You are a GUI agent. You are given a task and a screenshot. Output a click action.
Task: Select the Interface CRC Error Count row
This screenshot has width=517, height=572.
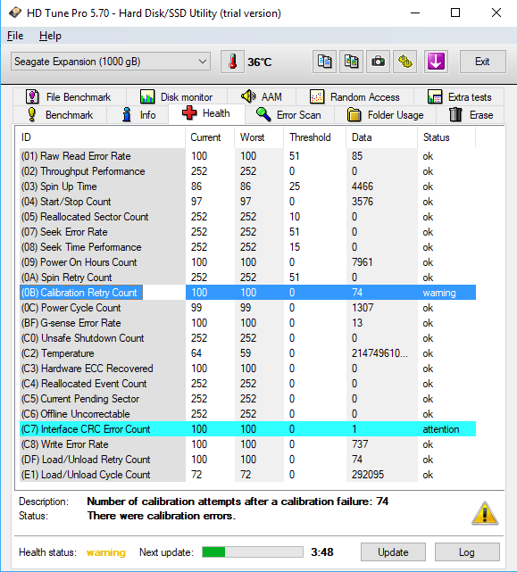pyautogui.click(x=247, y=429)
